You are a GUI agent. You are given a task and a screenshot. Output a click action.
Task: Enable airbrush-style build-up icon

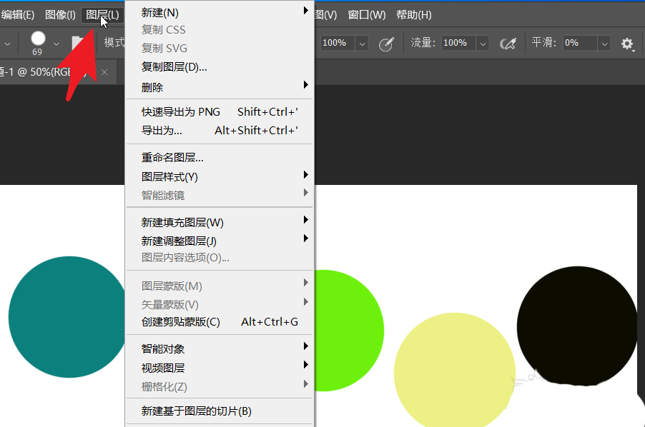tap(508, 44)
